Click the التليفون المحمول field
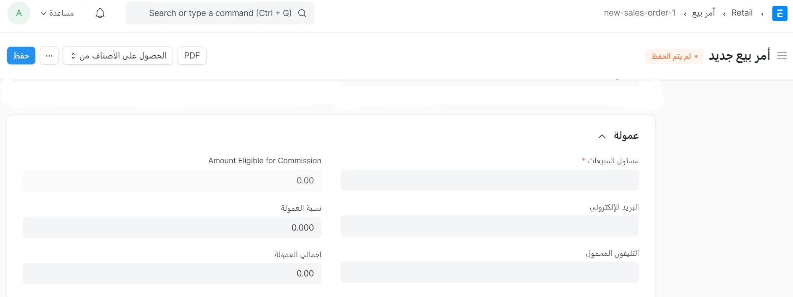This screenshot has width=793, height=297. (489, 272)
